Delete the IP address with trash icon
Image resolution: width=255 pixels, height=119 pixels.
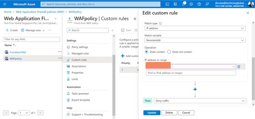(x=239, y=67)
